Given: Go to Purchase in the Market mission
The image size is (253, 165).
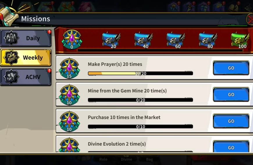Looking at the screenshot, I should tap(231, 121).
